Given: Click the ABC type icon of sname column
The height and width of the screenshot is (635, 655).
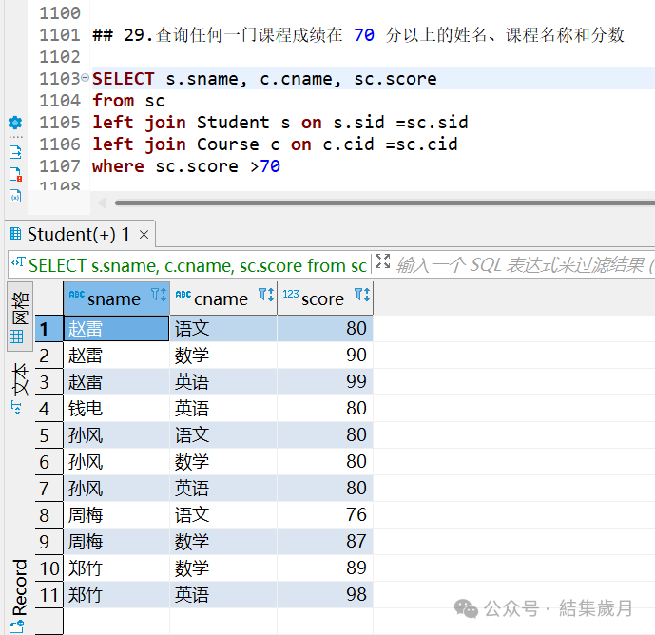Looking at the screenshot, I should 77,294.
